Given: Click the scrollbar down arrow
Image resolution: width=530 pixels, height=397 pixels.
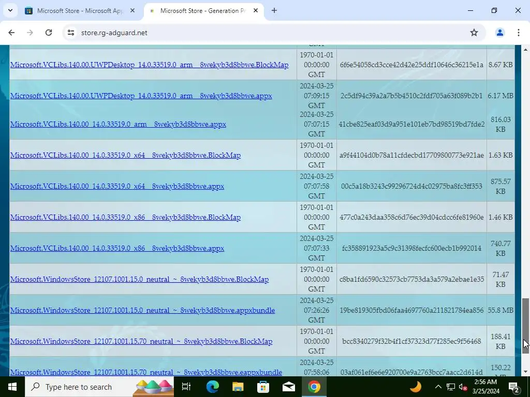Looking at the screenshot, I should point(525,372).
